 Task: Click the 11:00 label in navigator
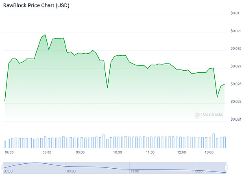tap(135, 171)
